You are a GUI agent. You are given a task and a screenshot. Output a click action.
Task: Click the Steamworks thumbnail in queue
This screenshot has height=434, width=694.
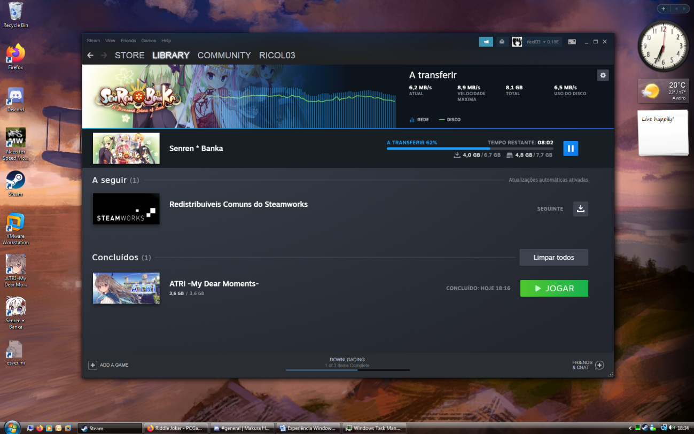(126, 208)
